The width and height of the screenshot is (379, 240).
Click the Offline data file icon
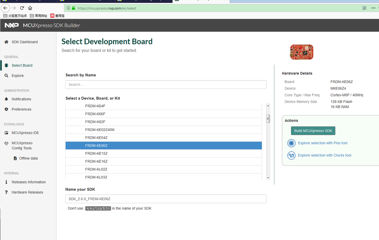click(15, 158)
